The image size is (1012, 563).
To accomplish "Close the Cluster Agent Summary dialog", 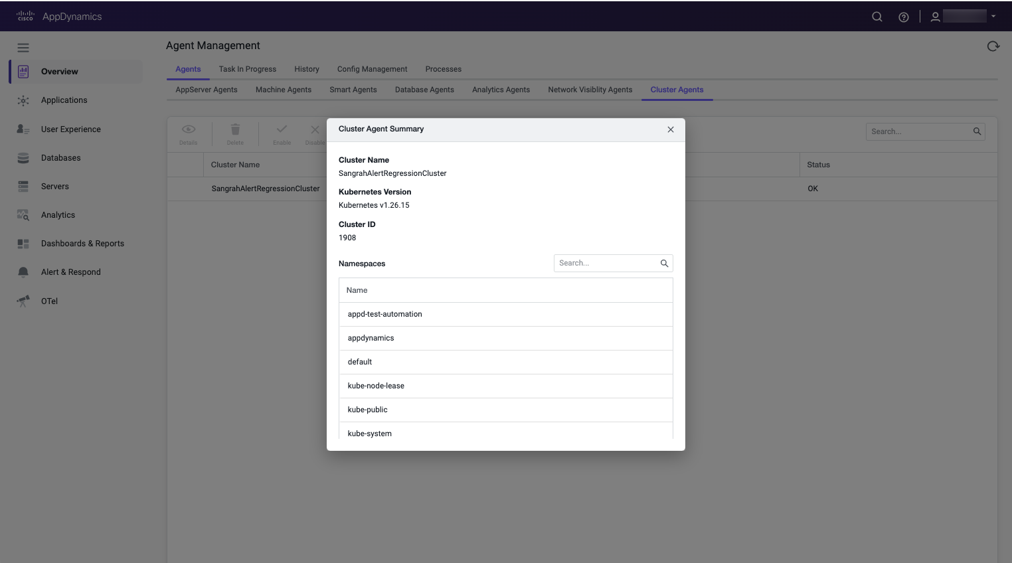I will (671, 129).
